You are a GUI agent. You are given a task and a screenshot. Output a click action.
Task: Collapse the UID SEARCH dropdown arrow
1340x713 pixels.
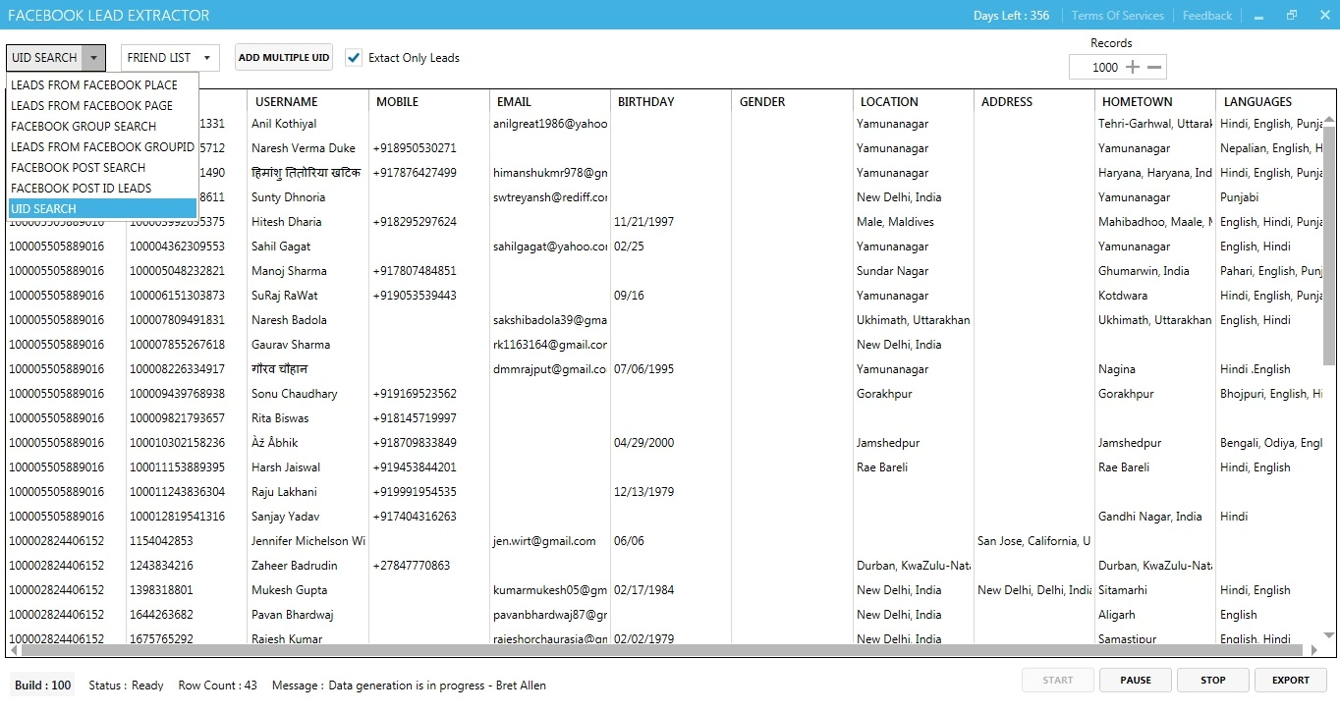[93, 58]
